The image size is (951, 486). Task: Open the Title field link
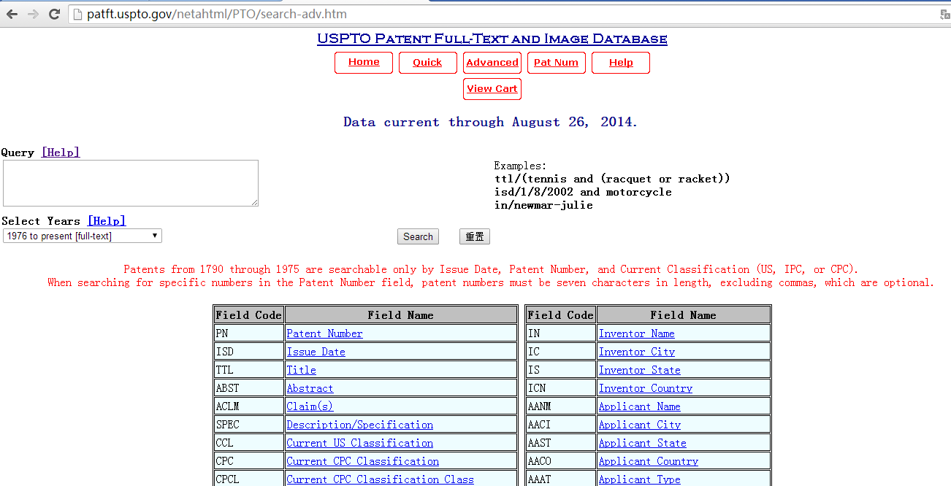click(x=301, y=370)
